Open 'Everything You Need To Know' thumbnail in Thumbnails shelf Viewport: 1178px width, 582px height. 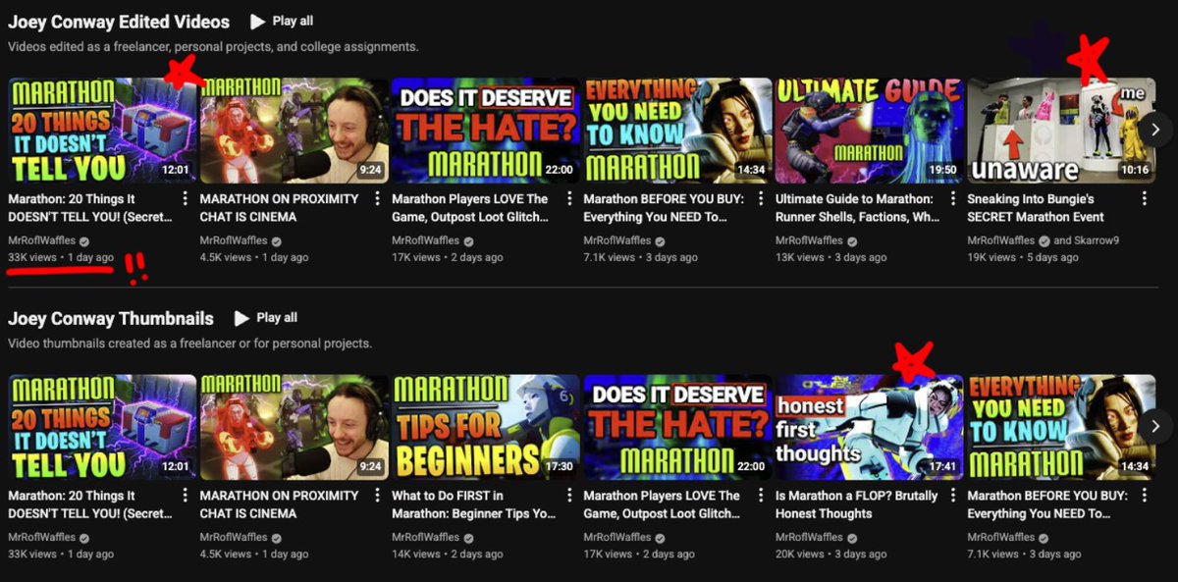point(1061,427)
